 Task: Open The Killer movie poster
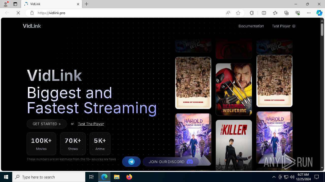point(234,145)
